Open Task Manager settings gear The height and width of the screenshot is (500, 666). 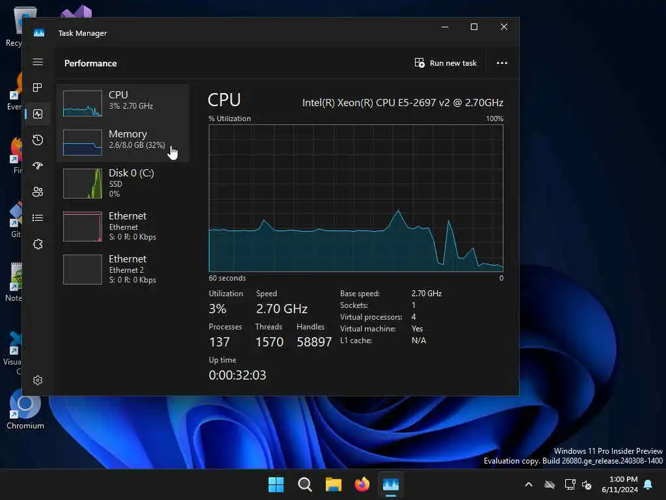pyautogui.click(x=38, y=380)
